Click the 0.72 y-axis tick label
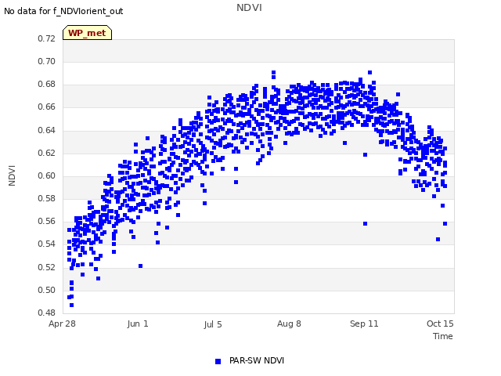 (x=47, y=38)
